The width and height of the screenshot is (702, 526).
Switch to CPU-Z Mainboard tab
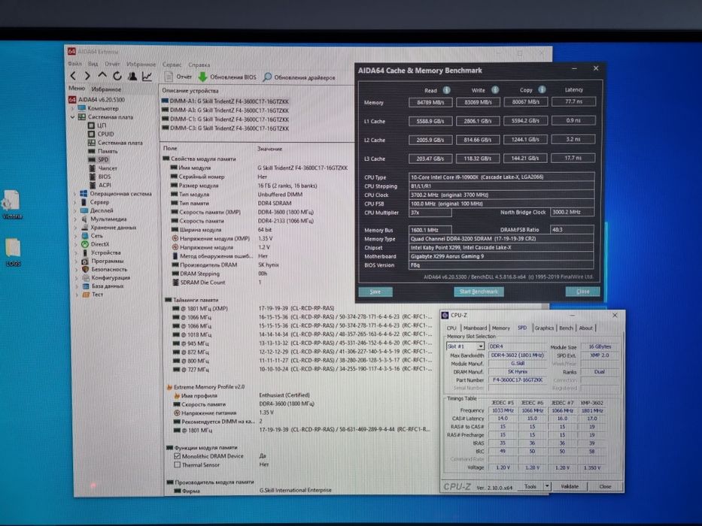pyautogui.click(x=475, y=328)
